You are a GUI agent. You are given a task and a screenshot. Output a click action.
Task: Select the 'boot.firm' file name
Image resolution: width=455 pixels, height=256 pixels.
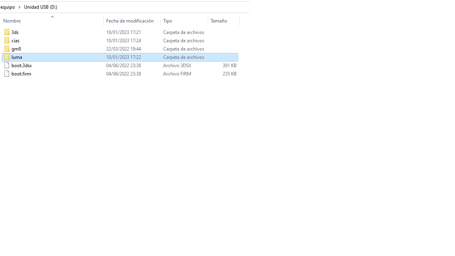coord(21,74)
